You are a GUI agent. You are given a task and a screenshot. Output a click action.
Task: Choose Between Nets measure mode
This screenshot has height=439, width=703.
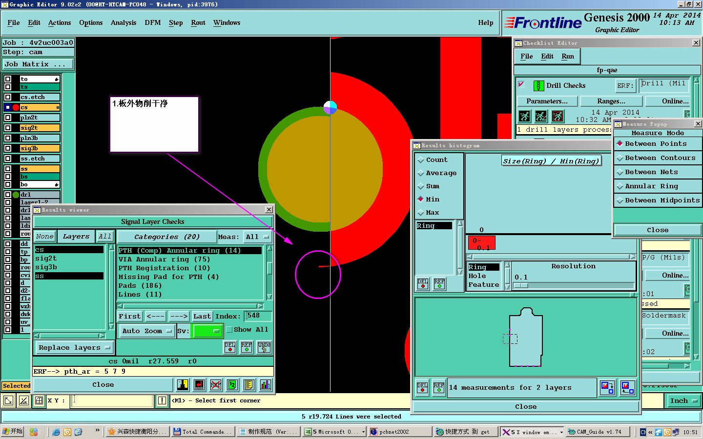658,172
